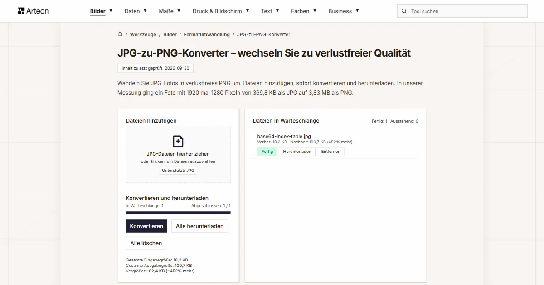The width and height of the screenshot is (544, 285).
Task: Go to Formatumwandlung breadcrumb link
Action: point(207,34)
